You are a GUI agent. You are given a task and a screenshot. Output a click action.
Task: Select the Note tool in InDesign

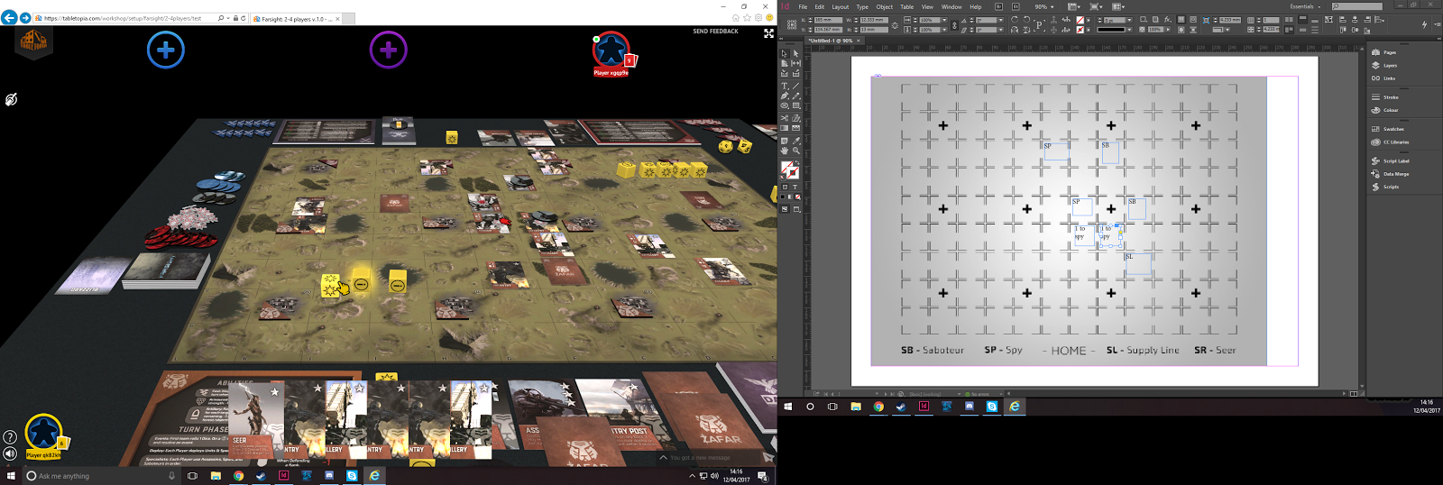coord(784,141)
